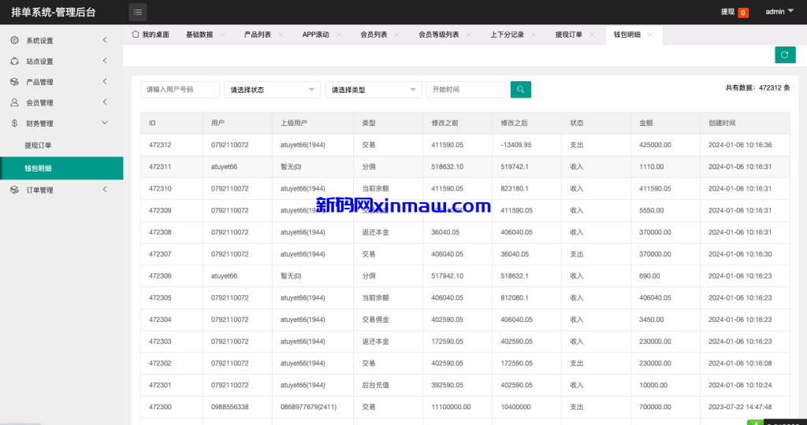Image resolution: width=807 pixels, height=425 pixels.
Task: Expand the 站点设置 menu chevron
Action: pyautogui.click(x=105, y=61)
